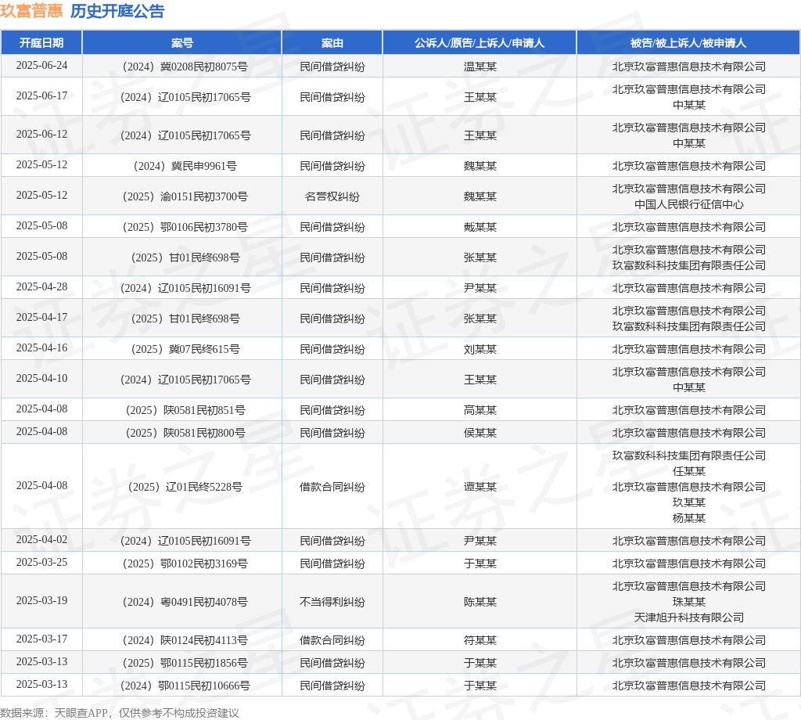801x720 pixels.
Task: Click defendant 玖某某
Action: [x=688, y=502]
